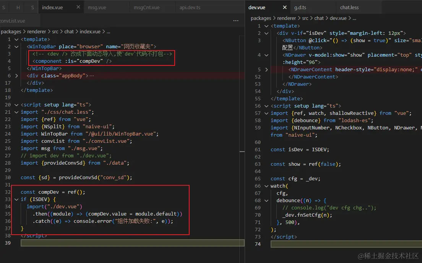Viewport: 422px width, 263px height.
Task: Click line number 39 in index.vue gutter
Action: 8,243
